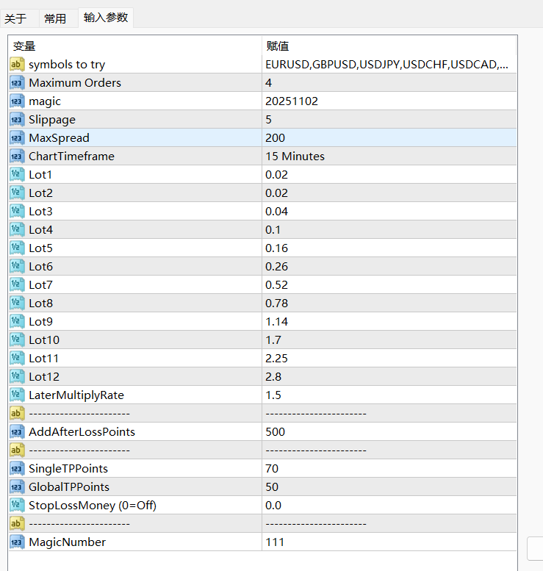Edit the Maximum Orders value 4
Viewport: 543px width, 571px height.
(x=389, y=82)
